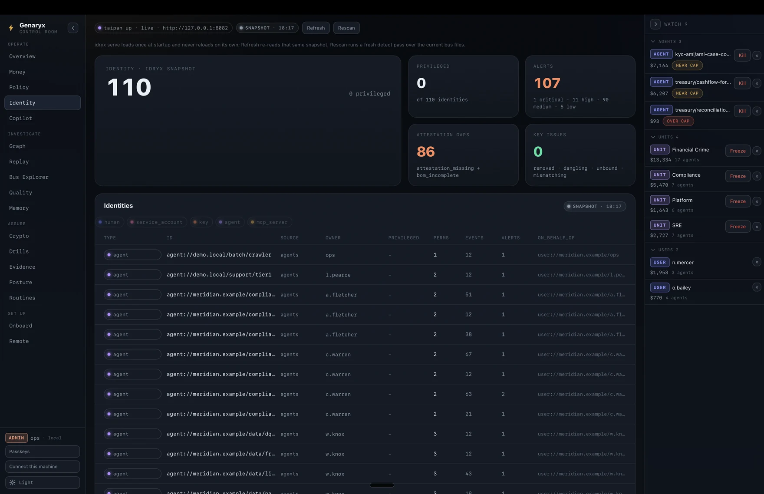The image size is (764, 494).
Task: Click the Rescan button
Action: (x=346, y=28)
